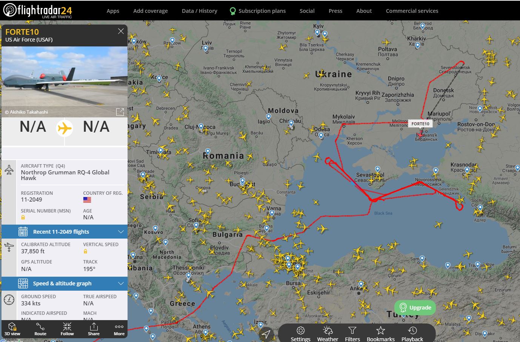Click the locate-me arrow button on map

(x=266, y=334)
